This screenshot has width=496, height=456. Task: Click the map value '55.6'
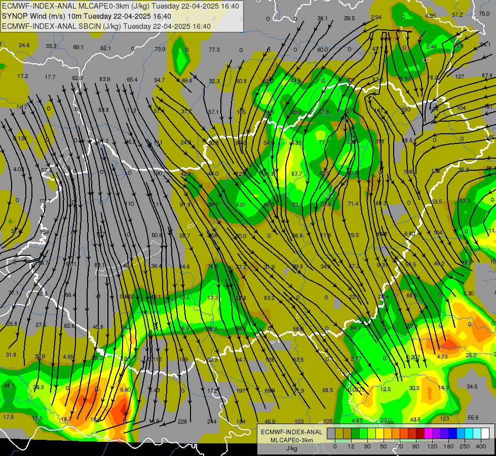coord(473,417)
